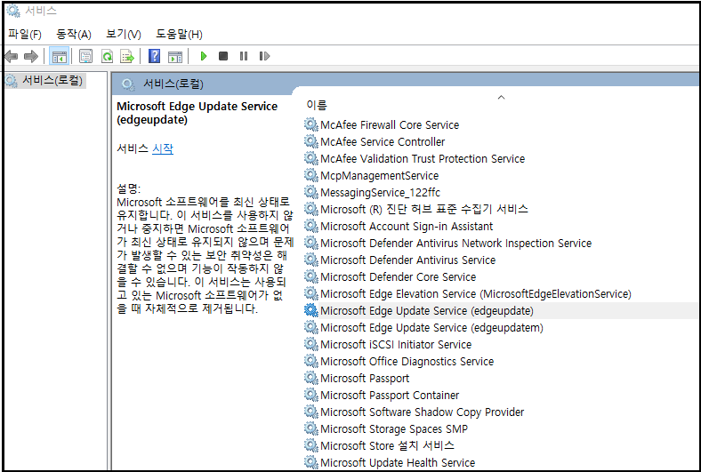The image size is (701, 472).
Task: Pause the service with the pause icon
Action: [244, 56]
